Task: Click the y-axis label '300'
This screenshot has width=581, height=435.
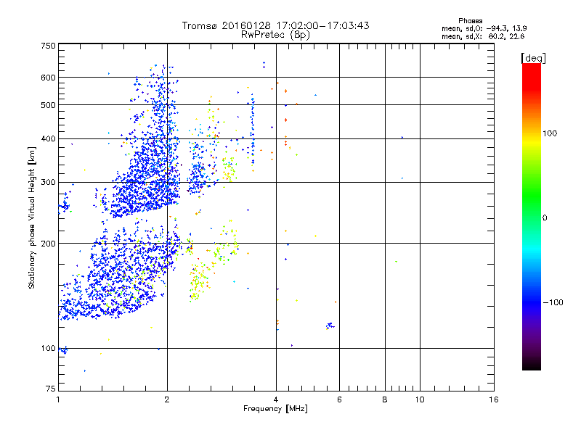Action: point(49,183)
